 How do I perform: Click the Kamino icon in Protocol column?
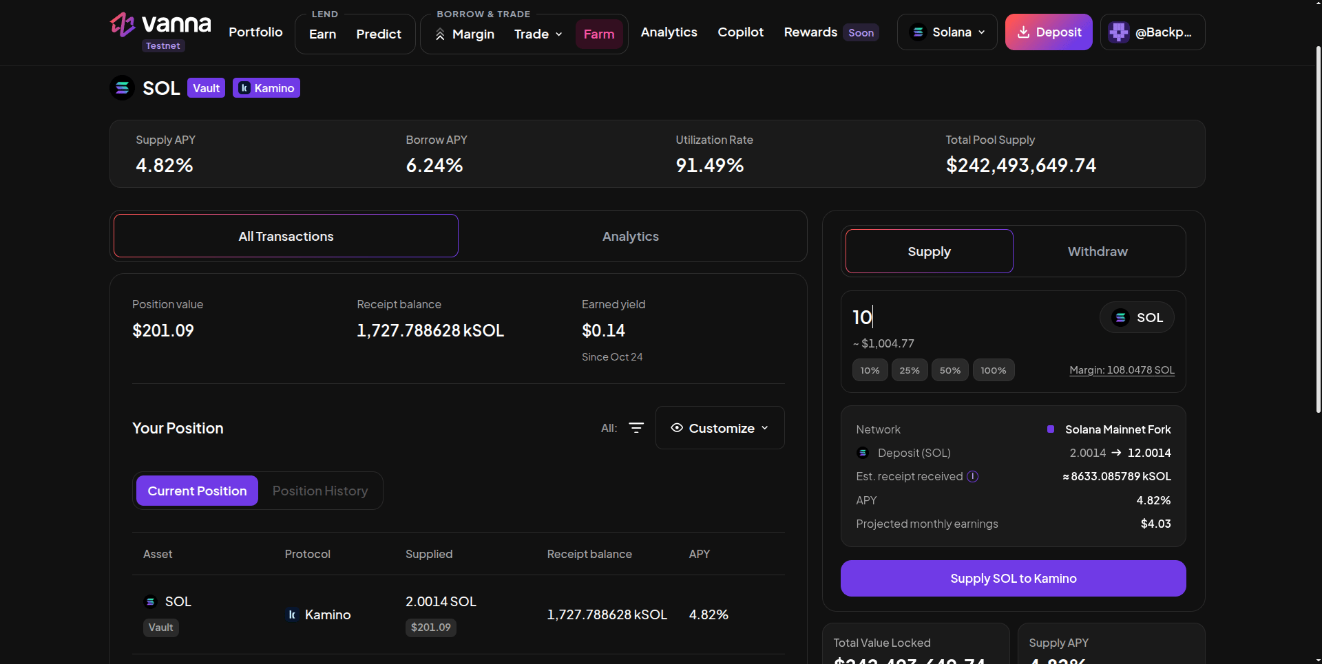tap(292, 614)
